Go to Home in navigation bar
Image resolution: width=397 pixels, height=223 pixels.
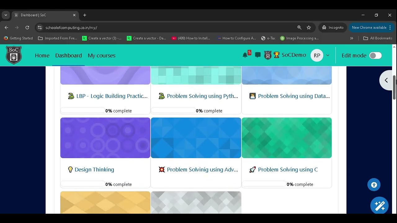(42, 55)
